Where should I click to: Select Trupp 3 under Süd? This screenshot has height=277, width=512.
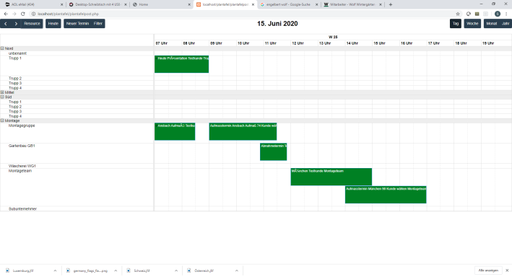click(15, 111)
